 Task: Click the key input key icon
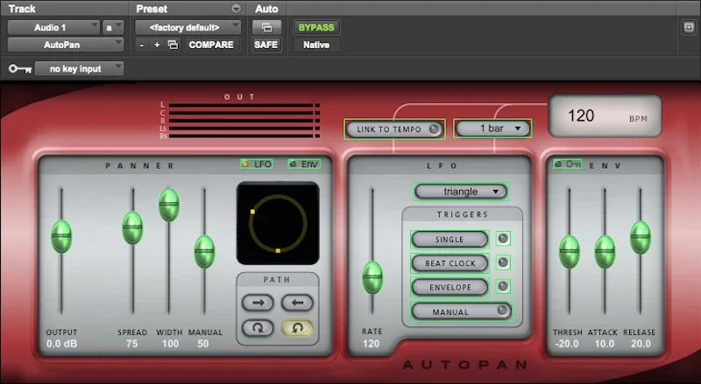pyautogui.click(x=20, y=69)
